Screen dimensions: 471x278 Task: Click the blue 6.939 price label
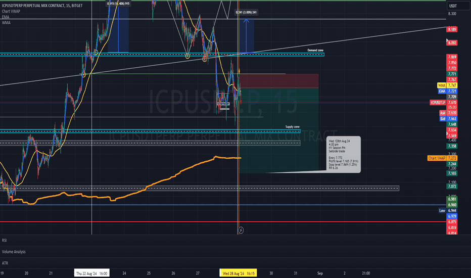pos(452,216)
